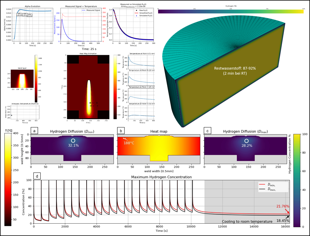Click the 'Remaining Hydrogen Fraction' axis label
Viewport: 310px width, 236px height.
point(108,25)
